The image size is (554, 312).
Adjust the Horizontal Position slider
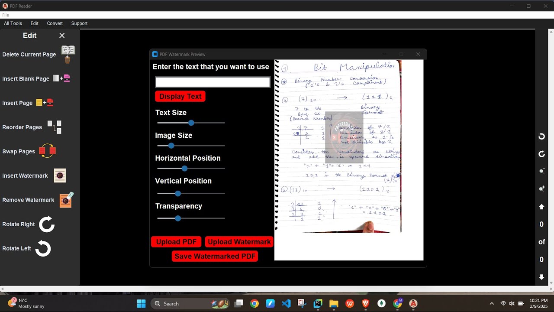click(191, 168)
